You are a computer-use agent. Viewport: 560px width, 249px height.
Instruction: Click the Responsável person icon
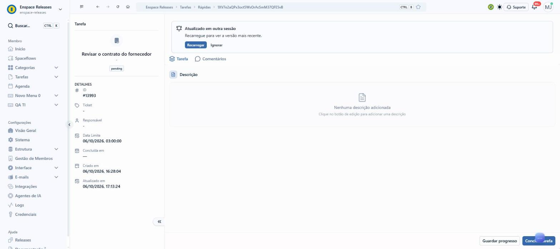(77, 121)
